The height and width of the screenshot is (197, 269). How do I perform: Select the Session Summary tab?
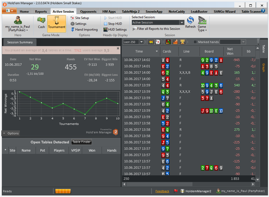[20, 42]
